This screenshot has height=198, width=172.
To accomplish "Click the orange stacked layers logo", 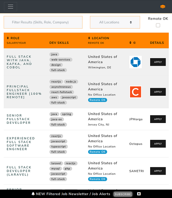I will pyautogui.click(x=163, y=6).
